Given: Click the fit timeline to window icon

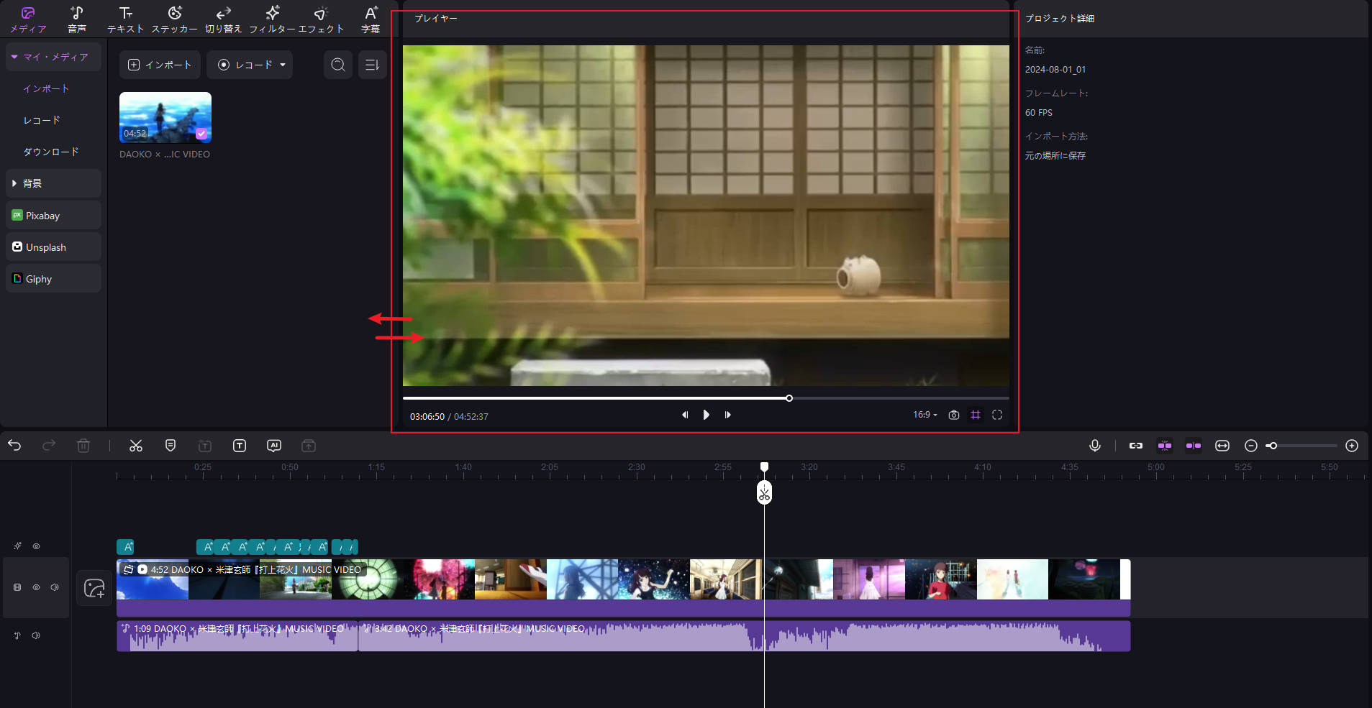Looking at the screenshot, I should pos(1222,446).
